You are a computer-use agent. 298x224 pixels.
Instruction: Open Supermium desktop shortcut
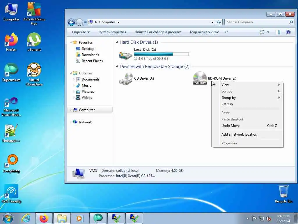(x=11, y=72)
